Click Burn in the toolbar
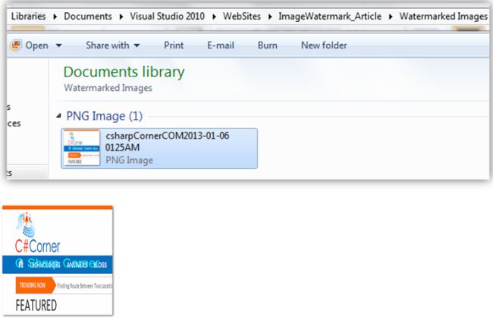 coord(268,45)
